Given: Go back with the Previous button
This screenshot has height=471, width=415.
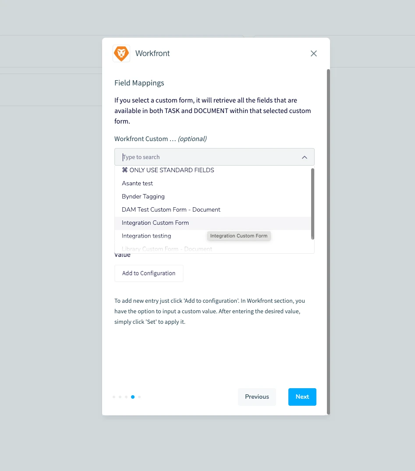Looking at the screenshot, I should click(257, 397).
